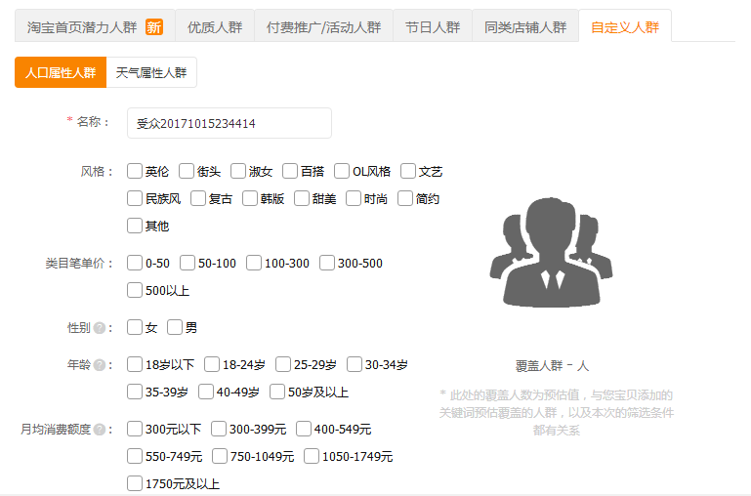Click the 名称 audience name input field

[x=229, y=124]
